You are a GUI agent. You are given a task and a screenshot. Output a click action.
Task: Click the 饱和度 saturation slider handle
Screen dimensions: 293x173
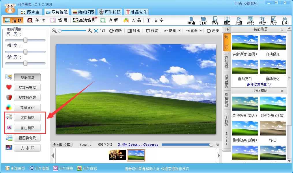[x=25, y=63]
